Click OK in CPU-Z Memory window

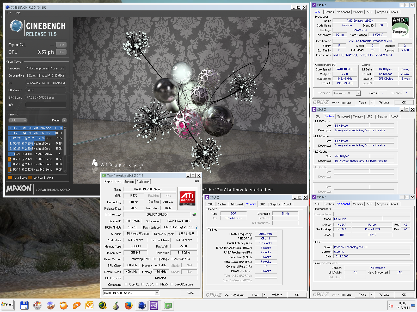coord(297,295)
